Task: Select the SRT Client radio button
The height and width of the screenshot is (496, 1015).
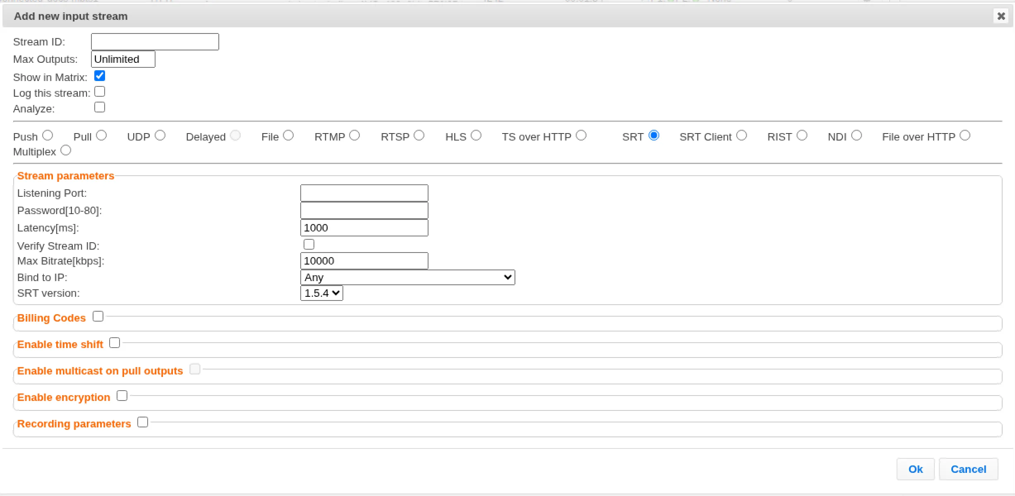Action: [742, 135]
